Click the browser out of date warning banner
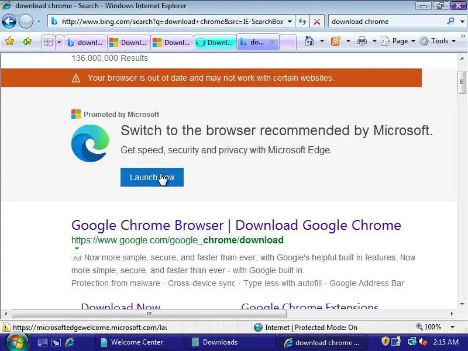Image resolution: width=468 pixels, height=351 pixels. pyautogui.click(x=211, y=78)
